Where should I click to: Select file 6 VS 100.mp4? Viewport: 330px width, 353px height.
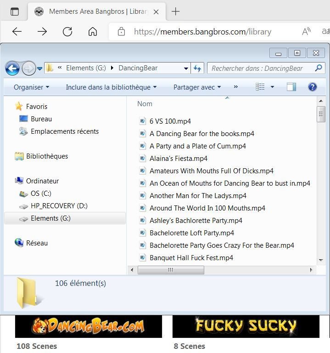[x=170, y=121]
